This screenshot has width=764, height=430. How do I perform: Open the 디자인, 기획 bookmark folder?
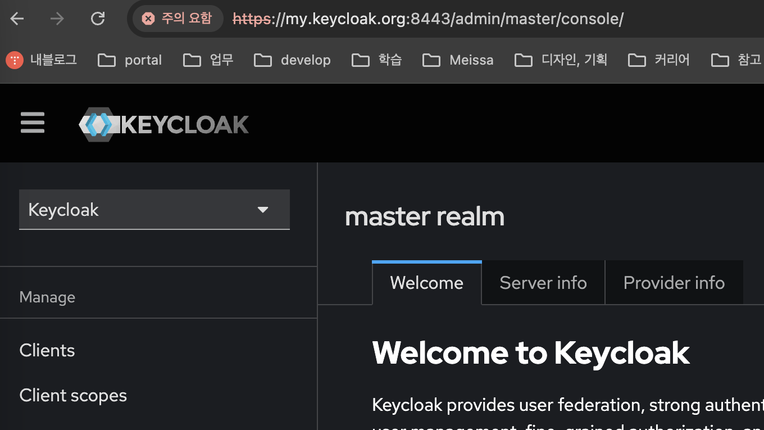tap(561, 60)
